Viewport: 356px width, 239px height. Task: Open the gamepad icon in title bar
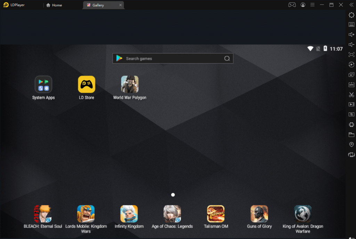[x=292, y=5]
